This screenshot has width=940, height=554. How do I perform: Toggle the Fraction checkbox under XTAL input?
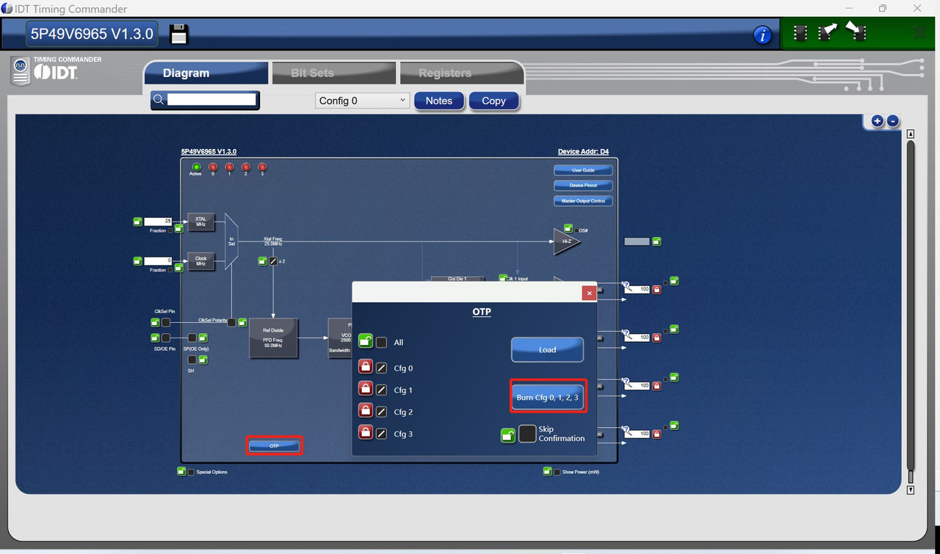[x=170, y=230]
